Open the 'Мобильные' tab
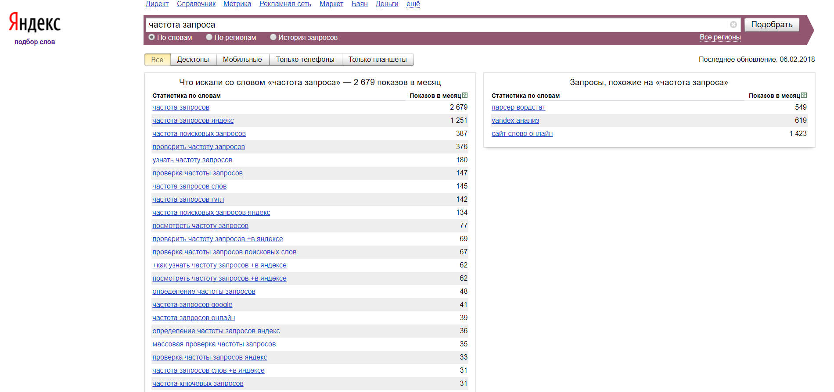834x392 pixels. (242, 60)
